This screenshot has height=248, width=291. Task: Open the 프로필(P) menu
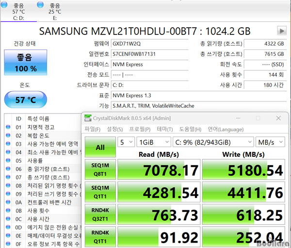(140, 129)
